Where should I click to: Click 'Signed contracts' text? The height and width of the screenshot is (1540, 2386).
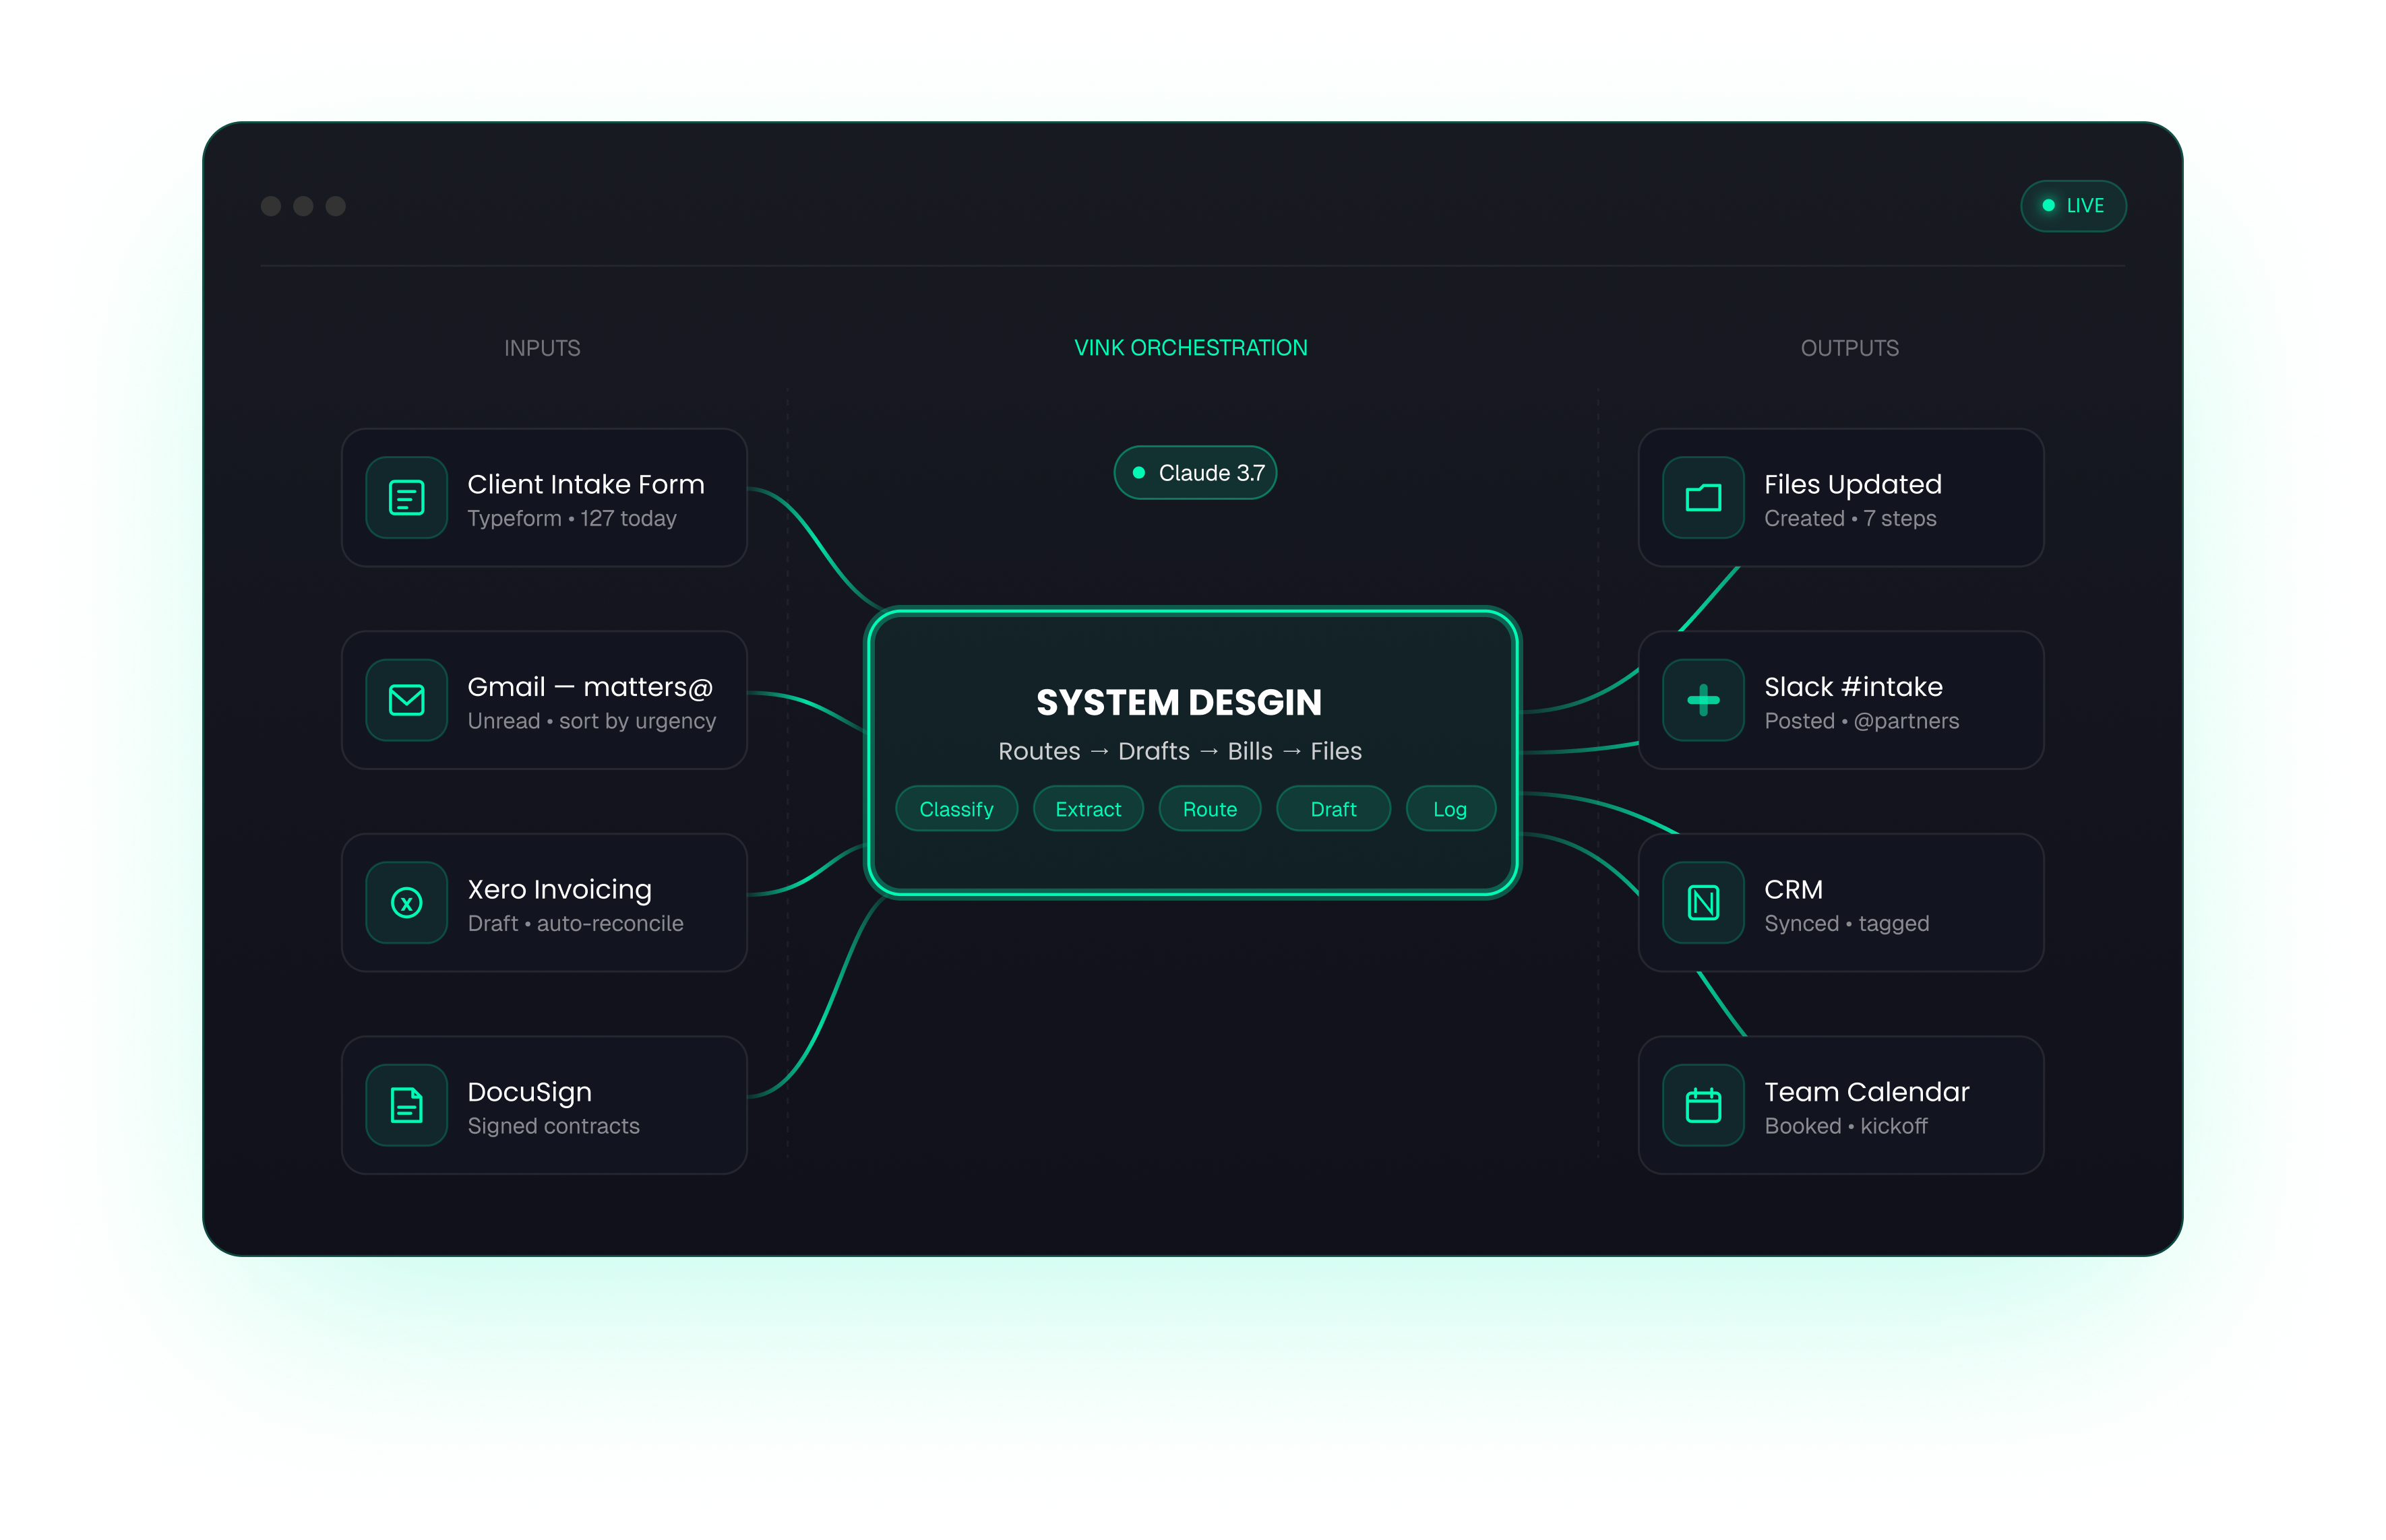click(553, 1126)
